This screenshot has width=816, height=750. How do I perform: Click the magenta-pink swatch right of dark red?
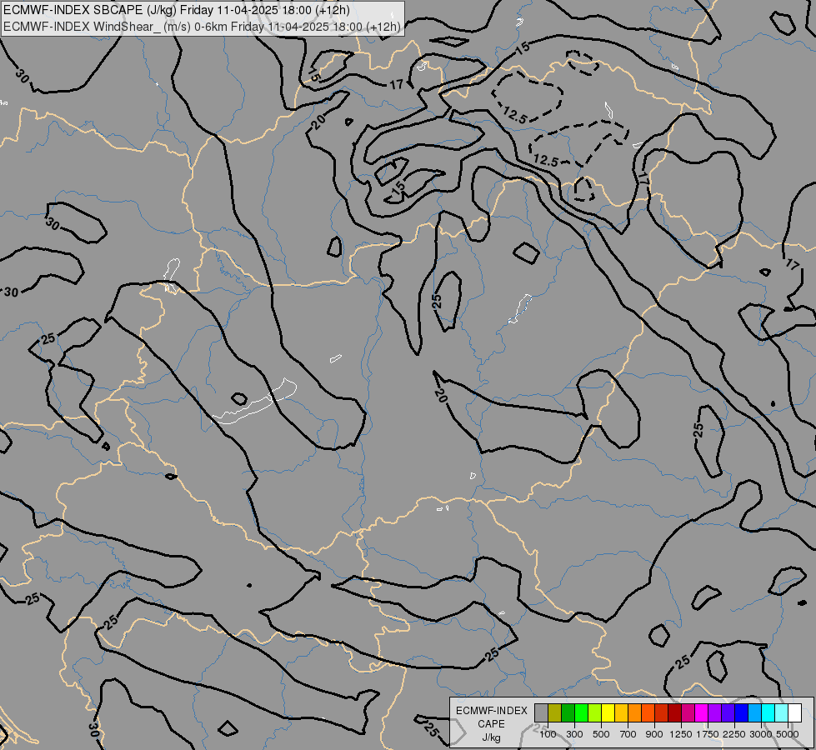(688, 712)
